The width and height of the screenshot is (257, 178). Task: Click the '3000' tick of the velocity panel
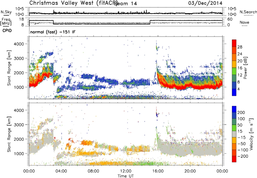tap(19, 125)
